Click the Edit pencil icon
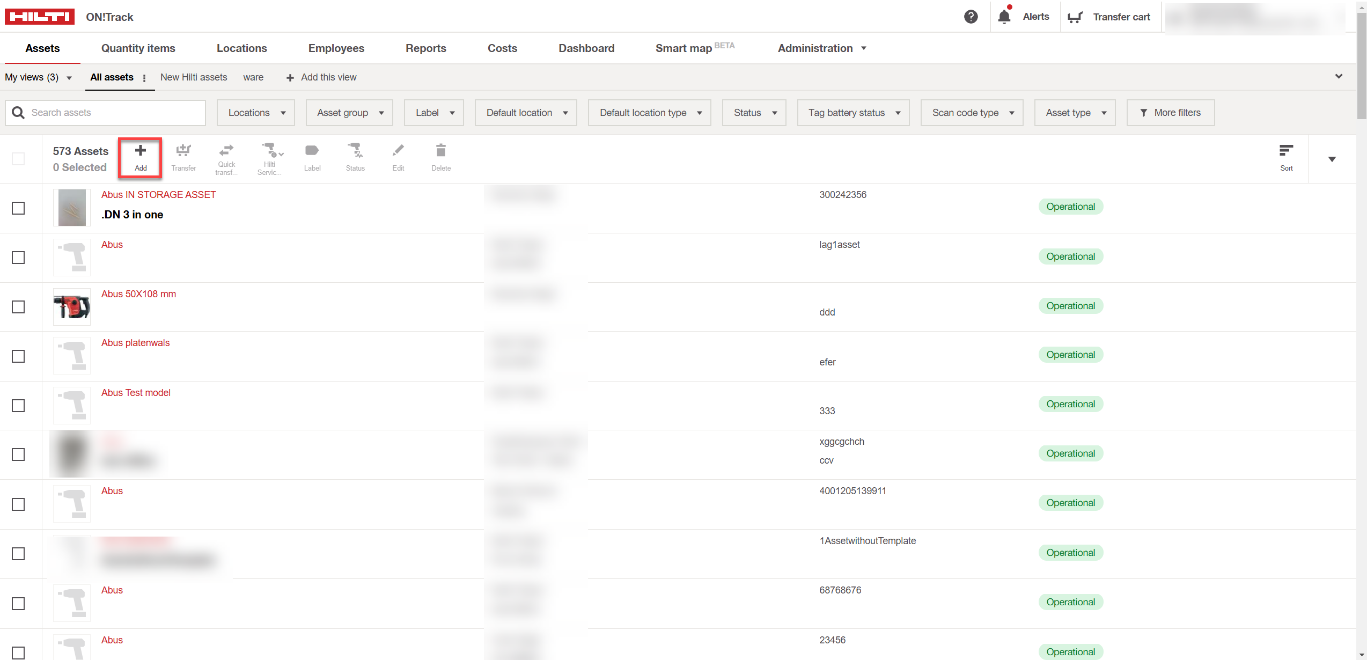 coord(398,150)
